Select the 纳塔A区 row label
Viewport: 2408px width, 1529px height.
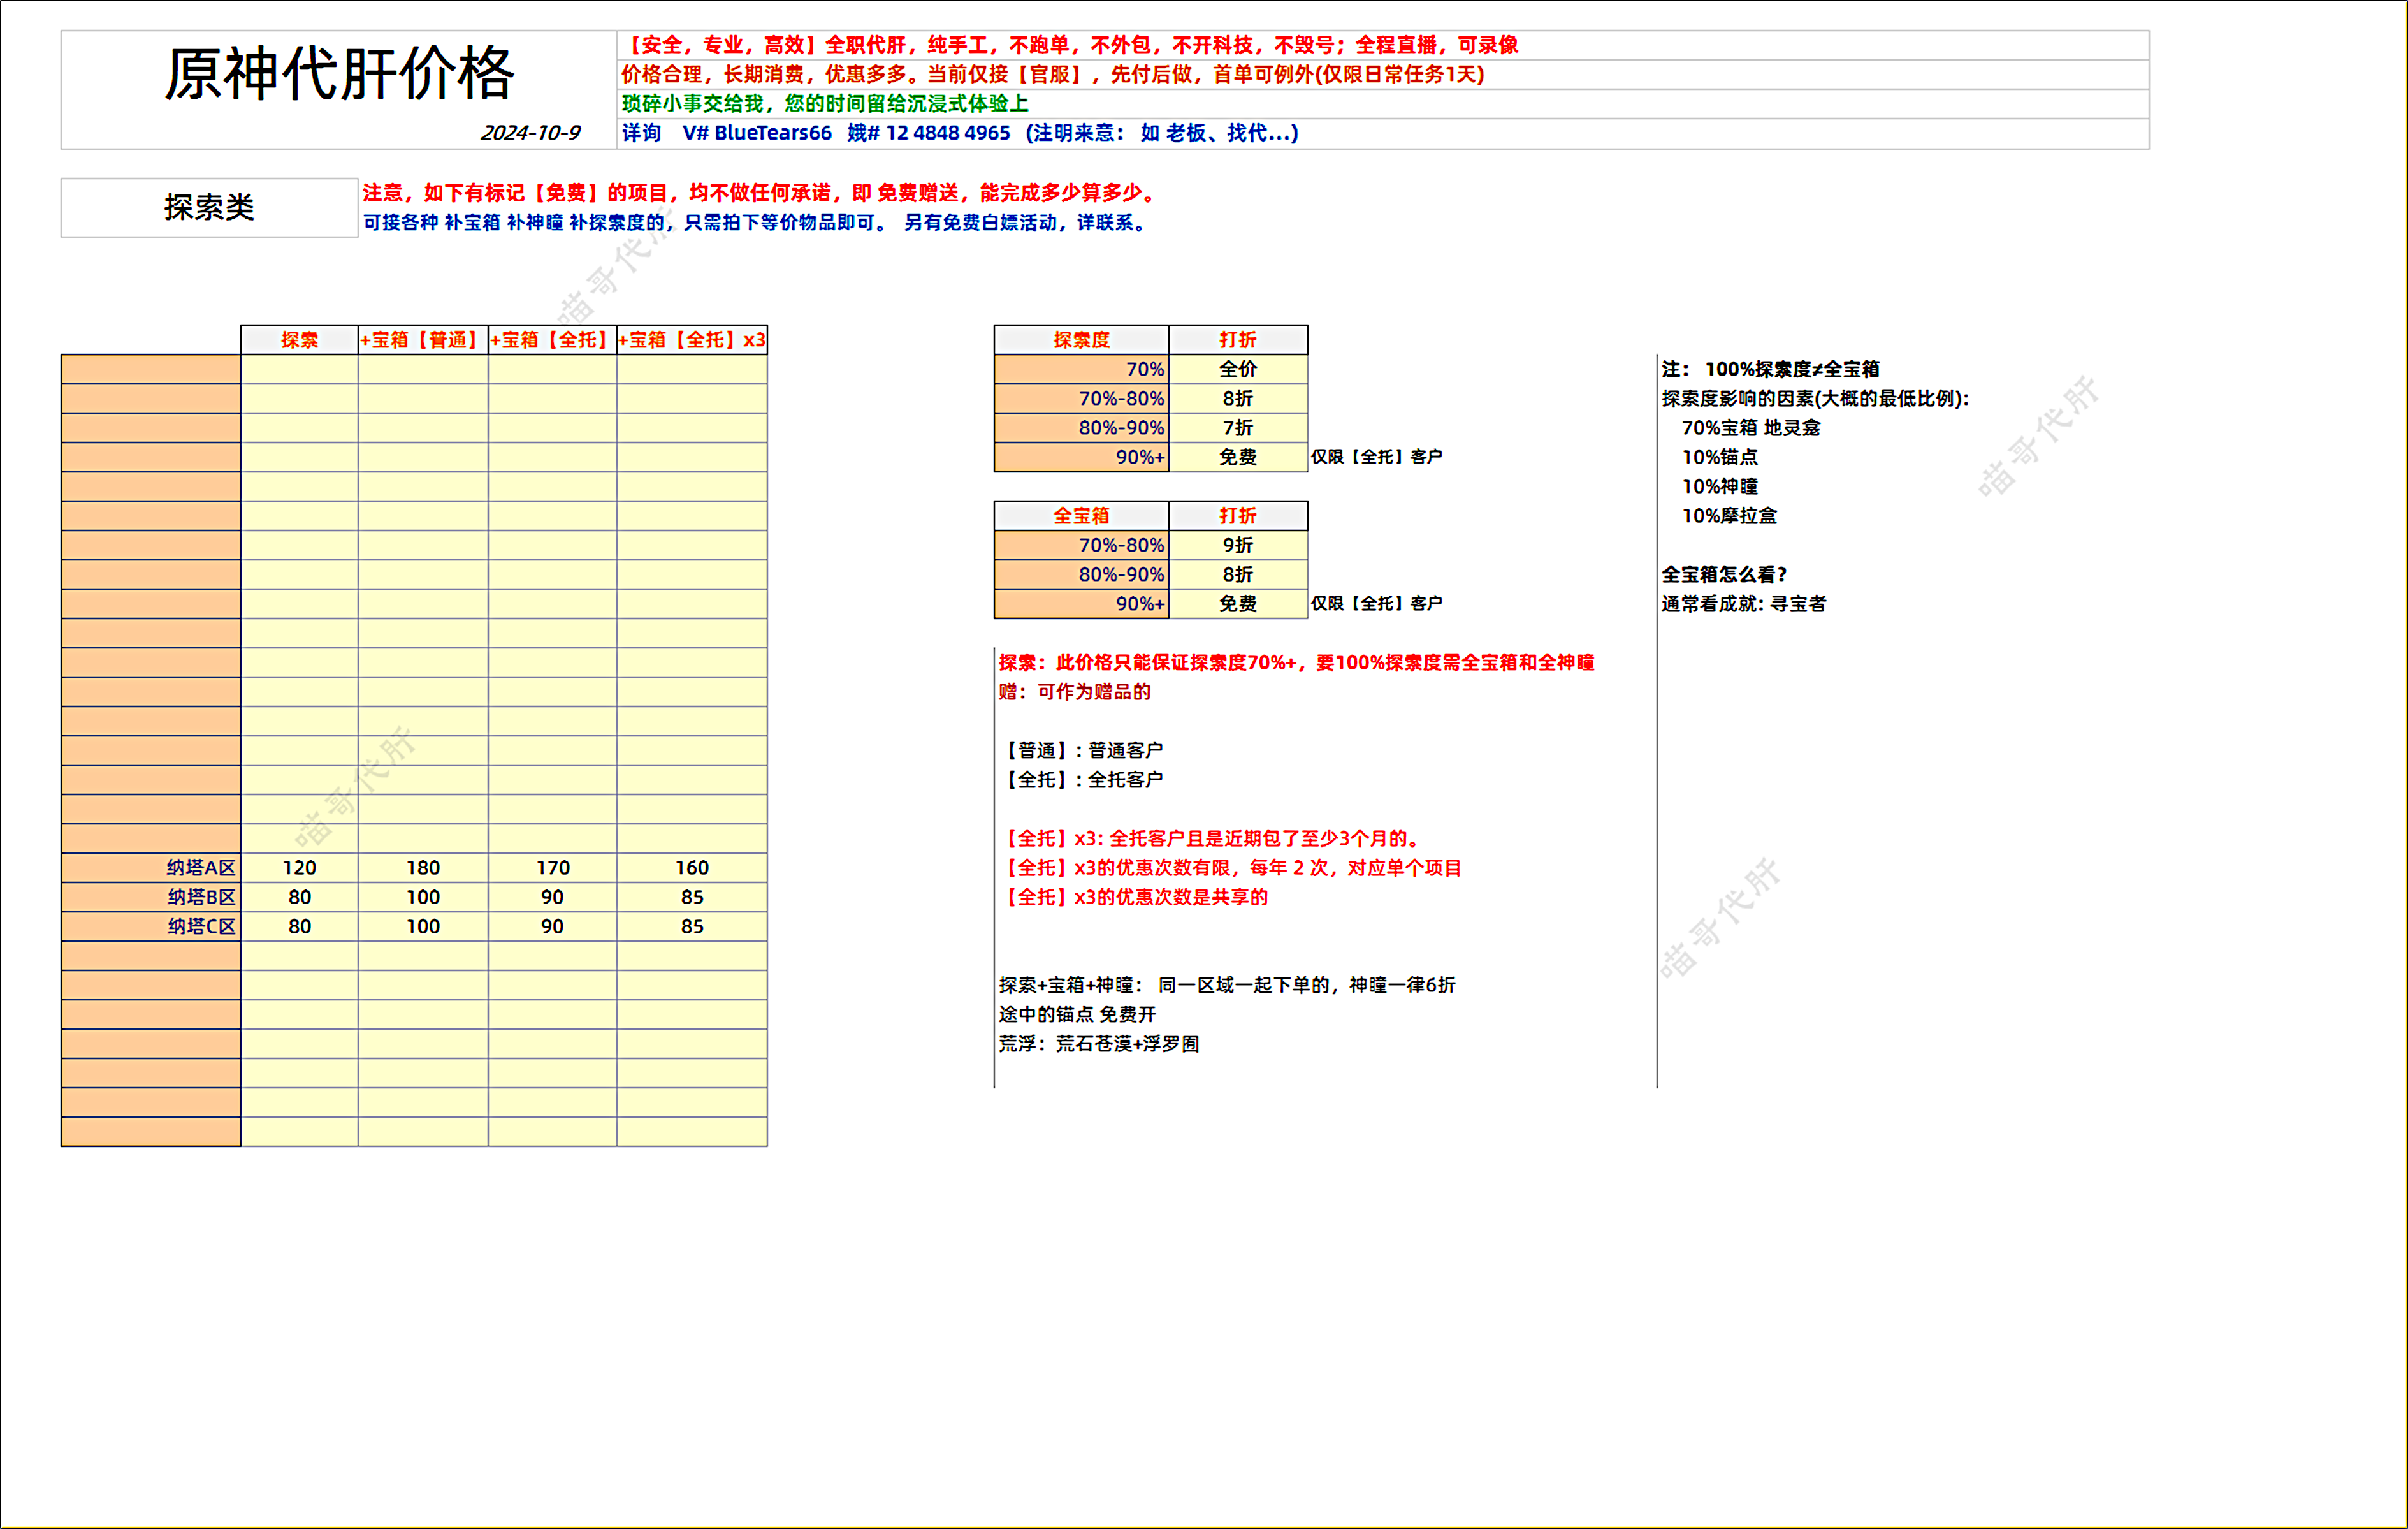pyautogui.click(x=201, y=868)
